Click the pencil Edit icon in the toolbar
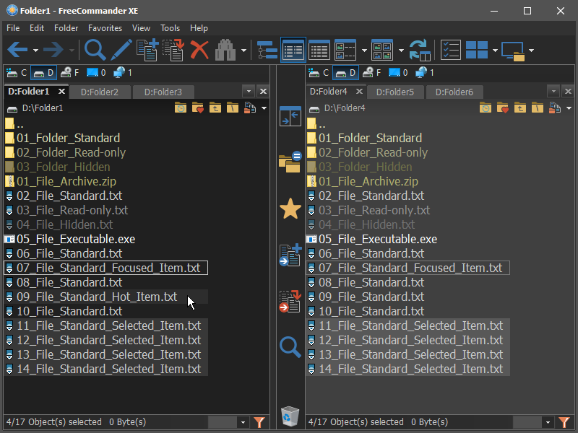 click(121, 50)
